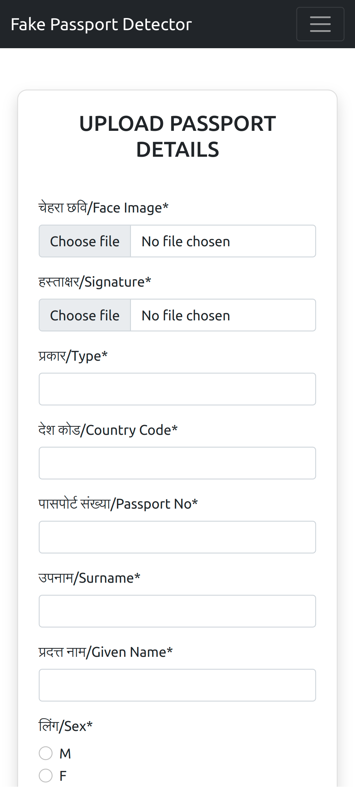
Task: Click the Fake Passport Detector brand link
Action: [101, 24]
